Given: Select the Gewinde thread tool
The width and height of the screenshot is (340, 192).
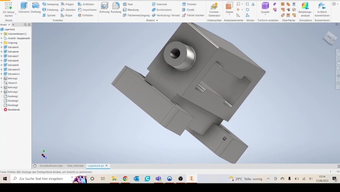Looking at the screenshot, I should coord(159,4).
